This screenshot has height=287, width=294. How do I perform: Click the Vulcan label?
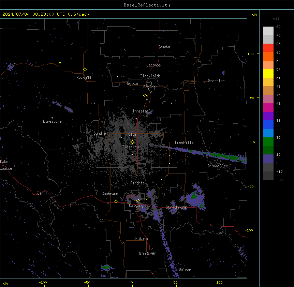coord(185,270)
